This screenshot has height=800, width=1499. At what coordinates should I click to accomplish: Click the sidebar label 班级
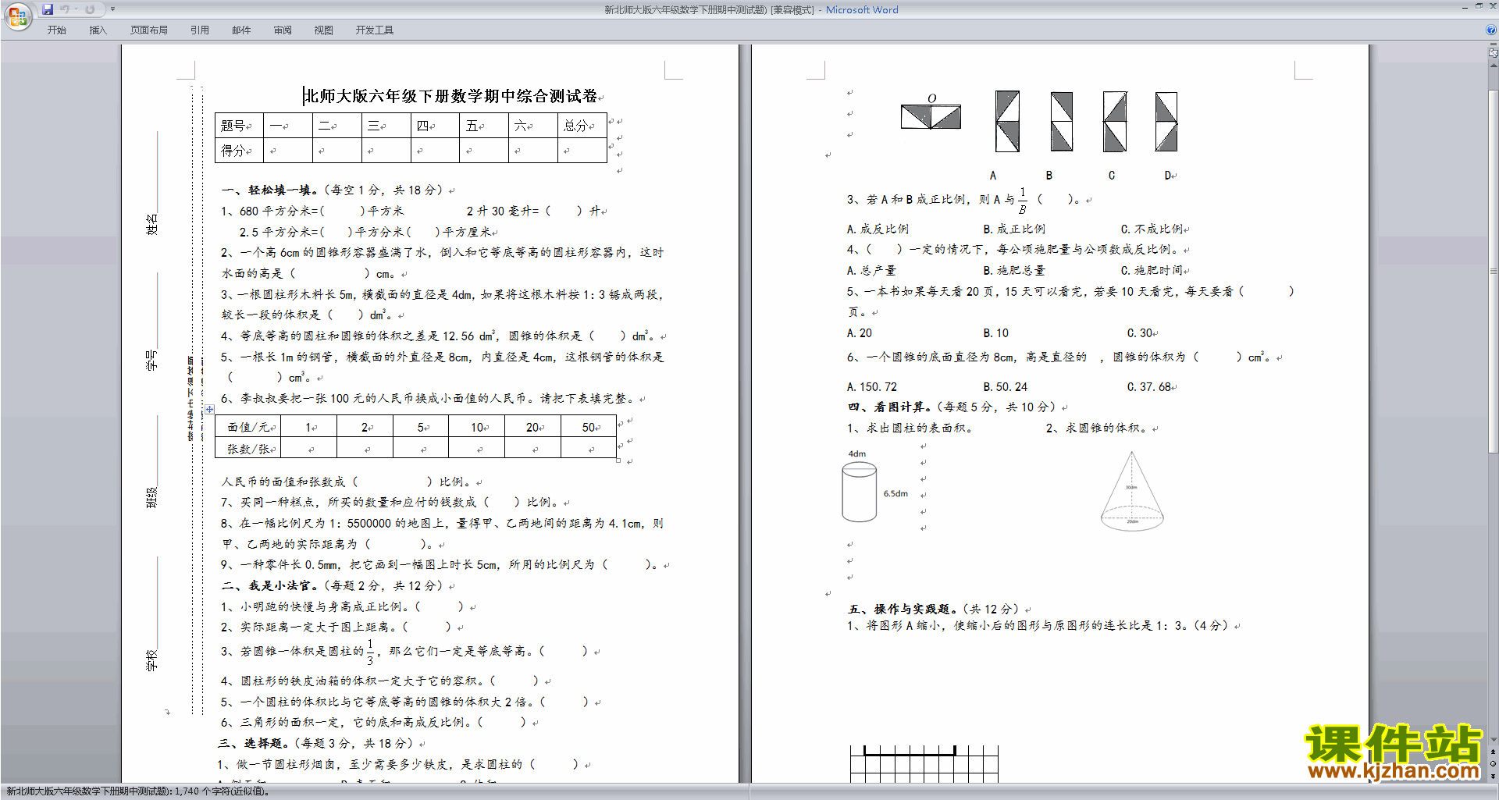point(152,497)
